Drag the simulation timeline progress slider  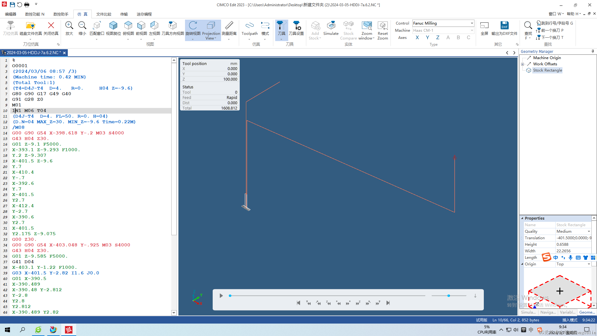(230, 295)
